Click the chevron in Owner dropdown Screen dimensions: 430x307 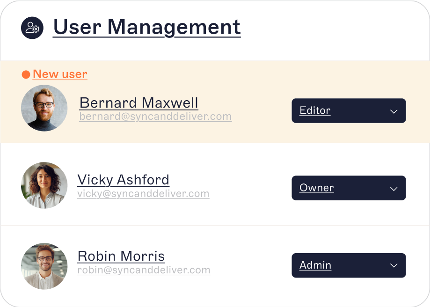394,189
